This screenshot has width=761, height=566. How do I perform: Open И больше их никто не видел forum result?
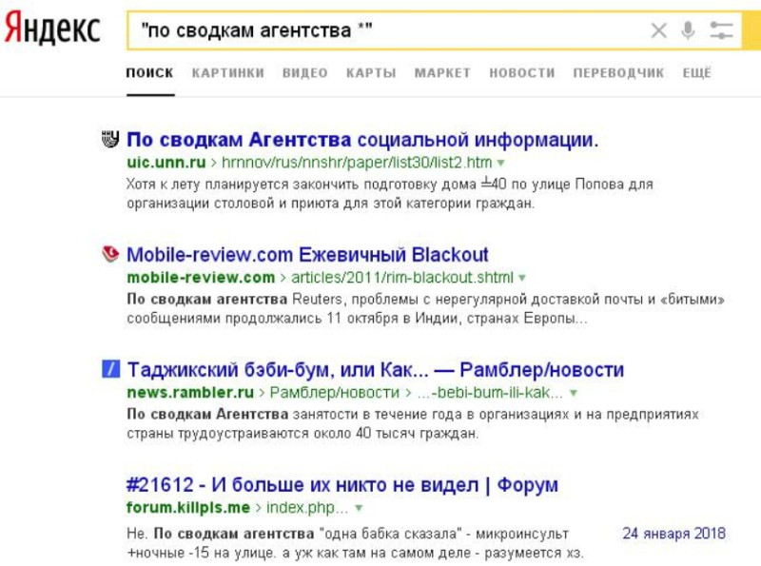342,485
